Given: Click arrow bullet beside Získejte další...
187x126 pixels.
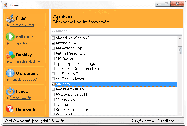Looking at the screenshot, I should pyautogui.click(x=8, y=44).
